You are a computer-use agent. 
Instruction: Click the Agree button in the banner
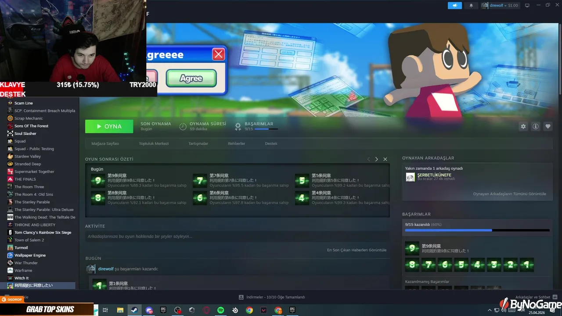[x=191, y=79]
